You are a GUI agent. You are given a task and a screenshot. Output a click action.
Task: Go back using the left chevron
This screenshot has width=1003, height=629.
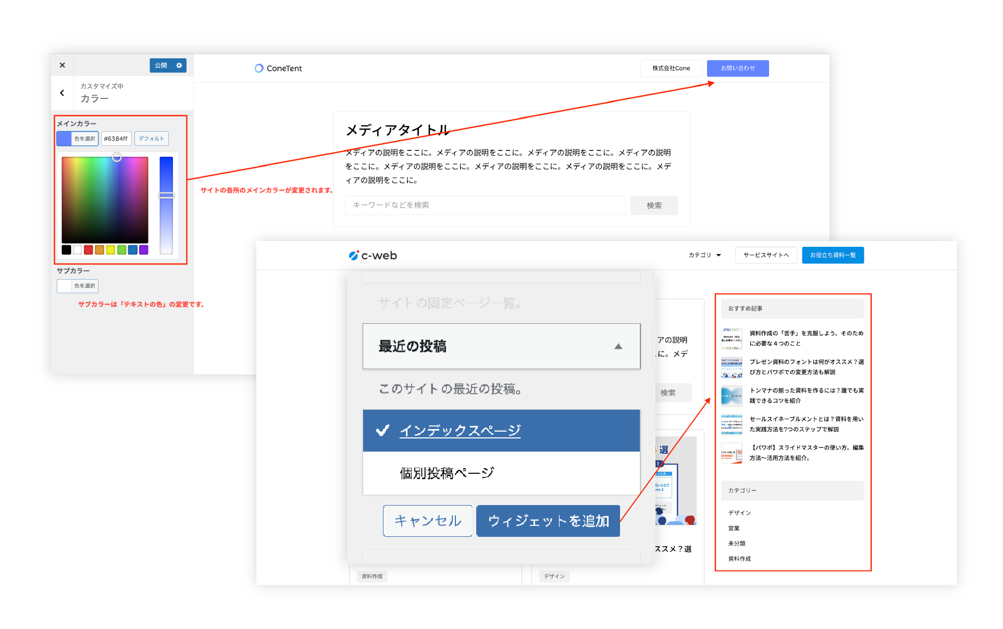pyautogui.click(x=62, y=93)
